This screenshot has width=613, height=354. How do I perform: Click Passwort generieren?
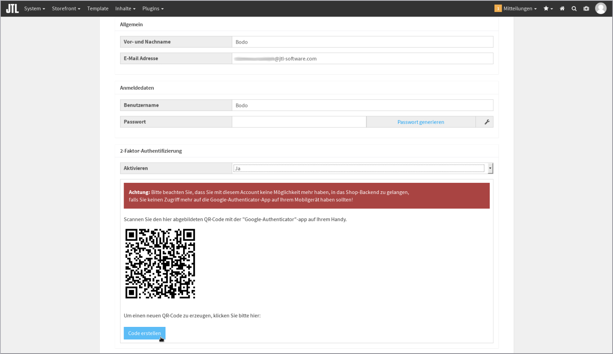click(x=420, y=122)
